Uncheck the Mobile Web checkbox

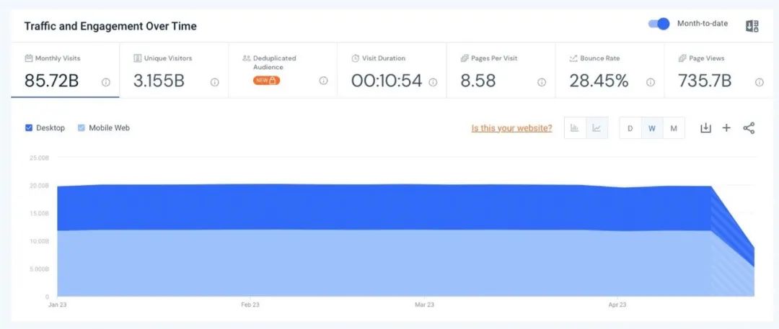pos(82,128)
